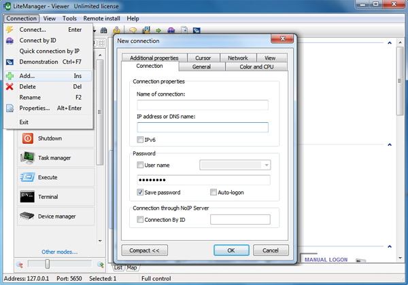The height and width of the screenshot is (285, 408).
Task: Click the media film strip toolbar icon
Action: point(146,30)
